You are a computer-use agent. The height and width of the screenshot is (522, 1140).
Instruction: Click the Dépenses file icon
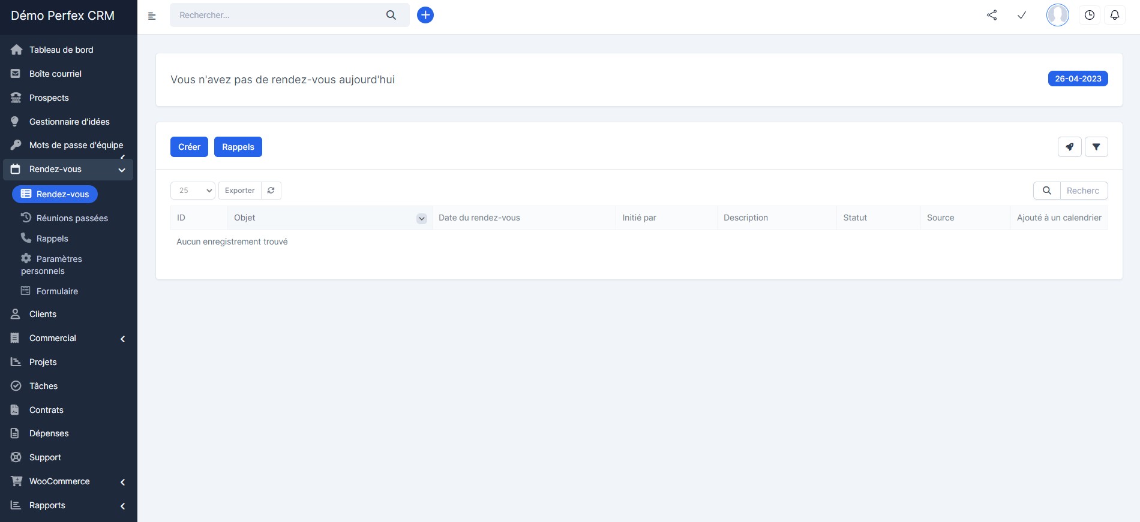(x=15, y=433)
